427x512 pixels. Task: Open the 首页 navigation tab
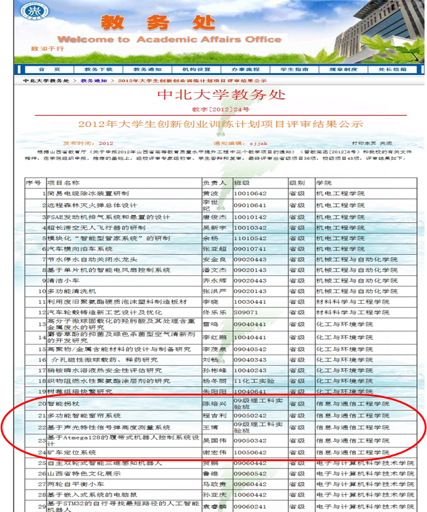click(50, 69)
